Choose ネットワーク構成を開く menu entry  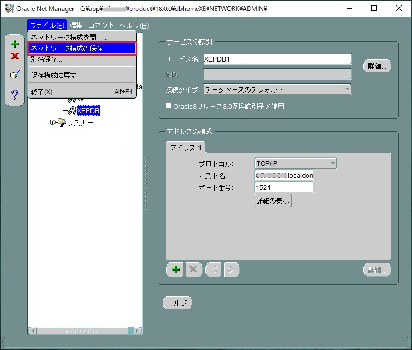click(x=82, y=37)
